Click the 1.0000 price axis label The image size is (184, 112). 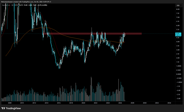click(x=179, y=66)
